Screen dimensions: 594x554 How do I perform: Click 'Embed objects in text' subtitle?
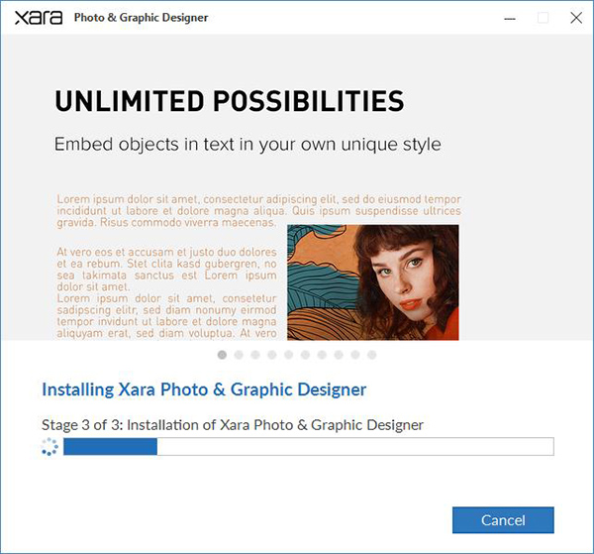247,145
